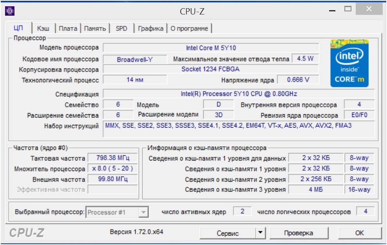This screenshot has height=245, width=387.
Task: Open the Выбранный процессор dropdown
Action: pos(144,212)
